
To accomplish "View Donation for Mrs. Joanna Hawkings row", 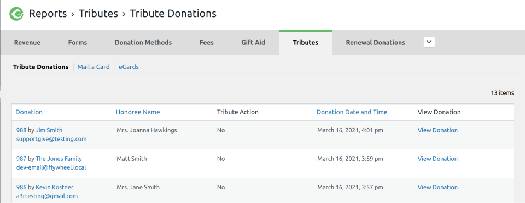I will coord(437,130).
